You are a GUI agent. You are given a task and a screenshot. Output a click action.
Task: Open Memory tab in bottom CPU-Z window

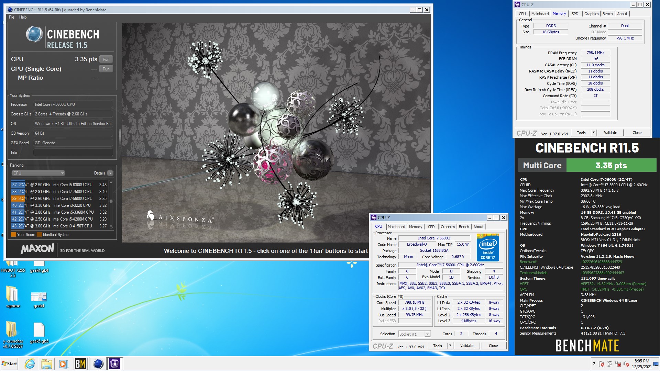tap(416, 227)
